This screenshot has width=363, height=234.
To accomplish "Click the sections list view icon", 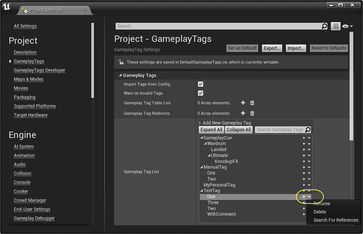I will point(335,26).
